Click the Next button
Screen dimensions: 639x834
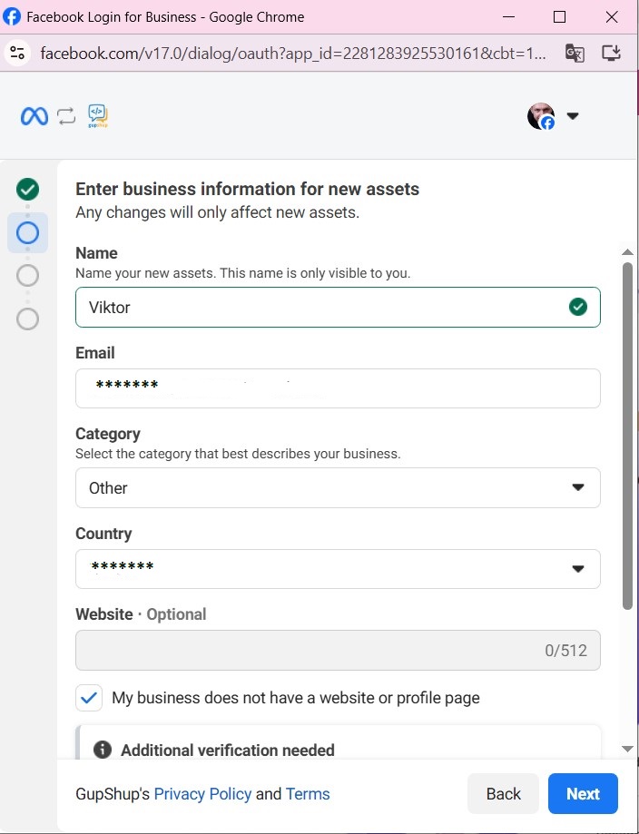coord(583,794)
